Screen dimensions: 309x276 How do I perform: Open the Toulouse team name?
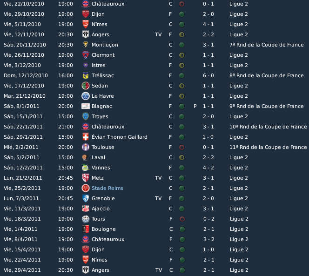103,147
